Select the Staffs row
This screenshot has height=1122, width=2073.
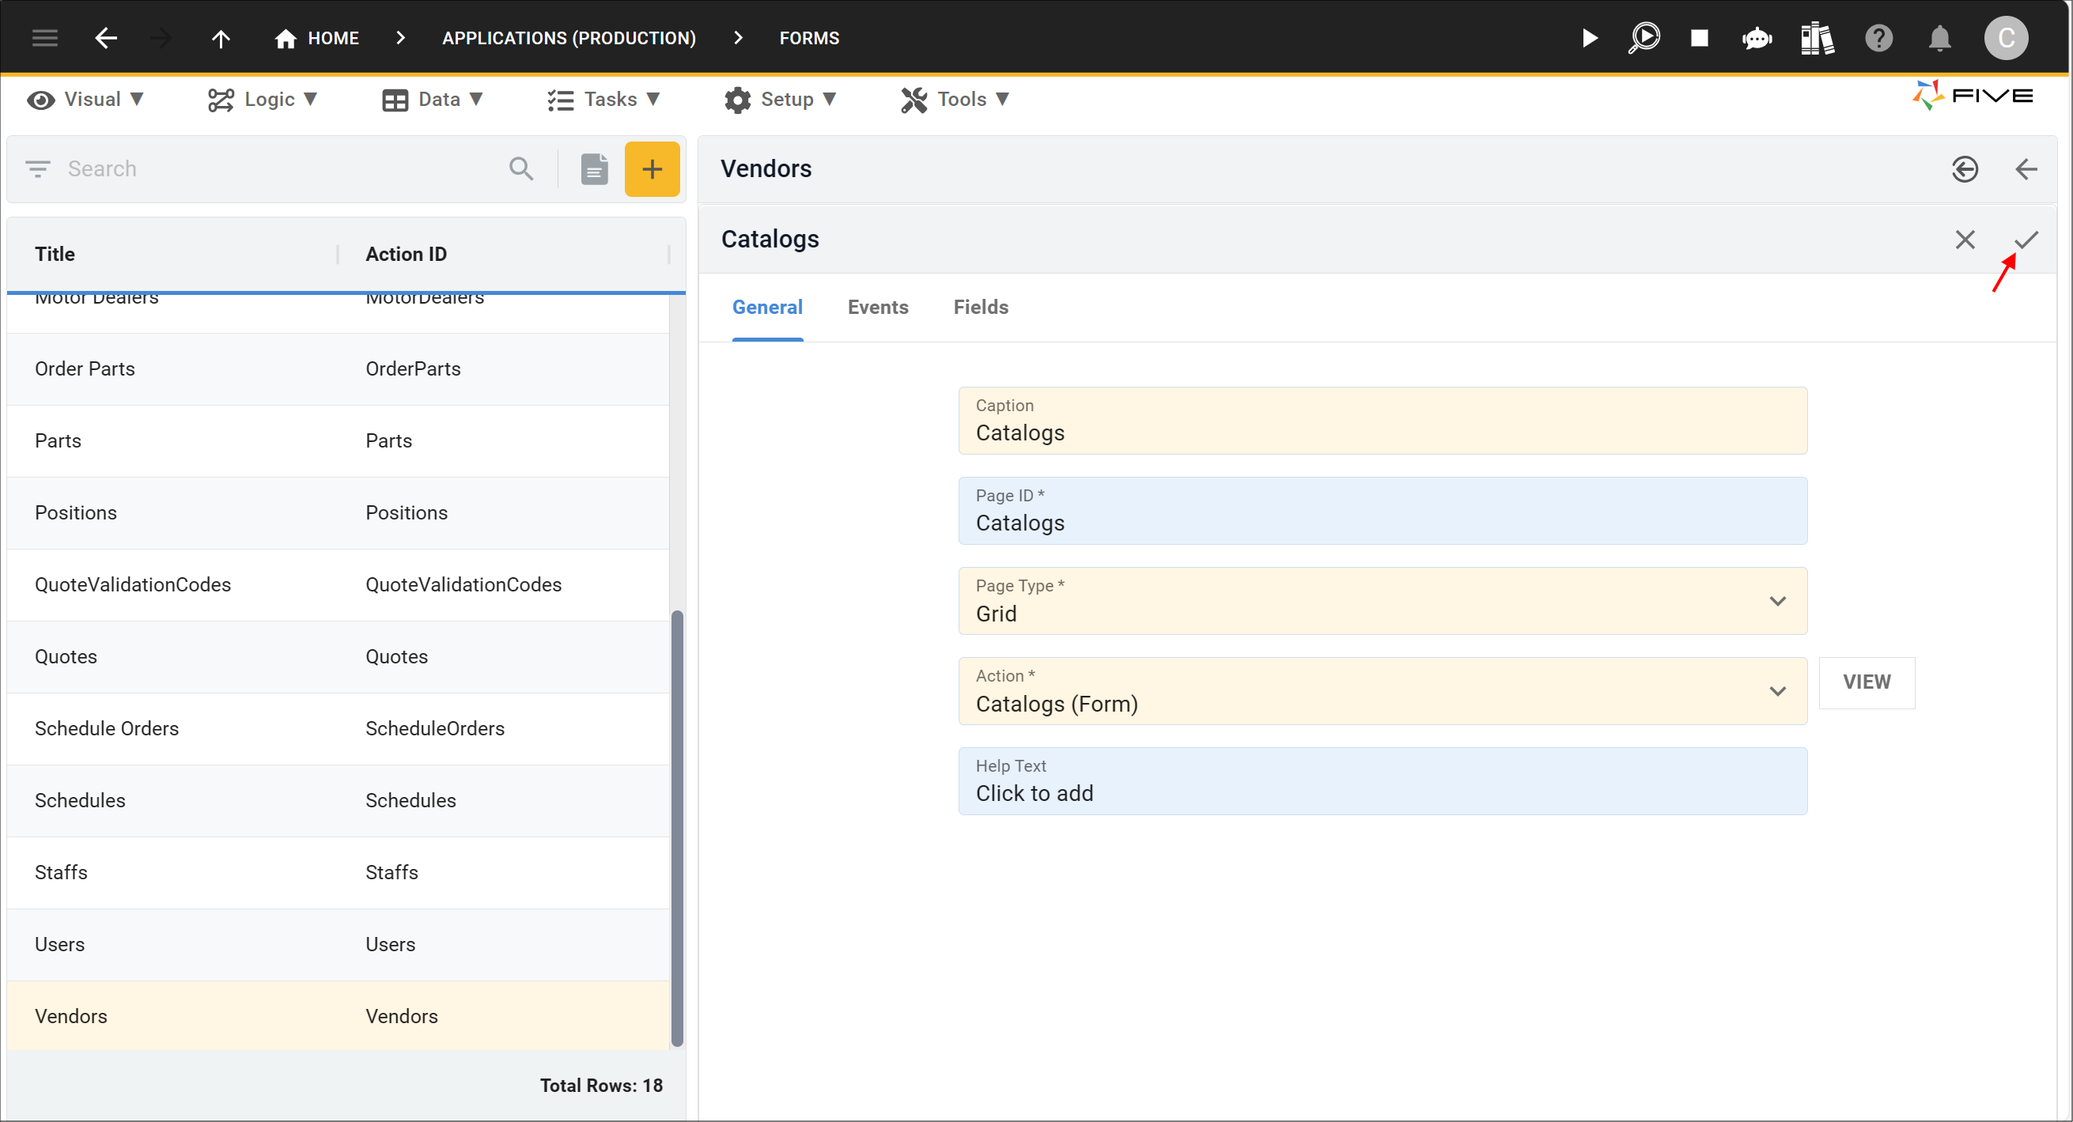pyautogui.click(x=338, y=873)
